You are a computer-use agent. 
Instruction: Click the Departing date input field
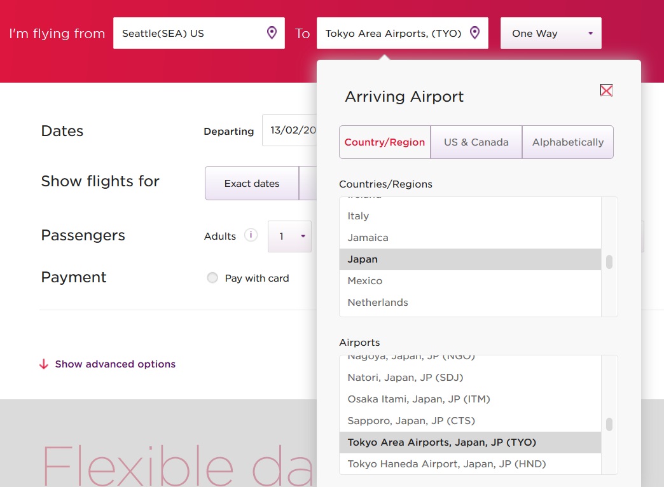[x=290, y=130]
